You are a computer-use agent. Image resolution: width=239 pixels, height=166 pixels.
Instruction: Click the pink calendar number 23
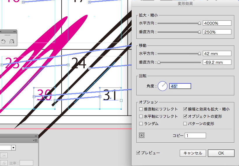pos(13,63)
